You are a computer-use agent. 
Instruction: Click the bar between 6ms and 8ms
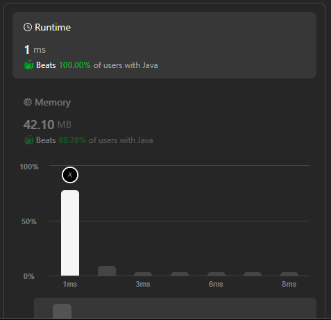tap(253, 274)
